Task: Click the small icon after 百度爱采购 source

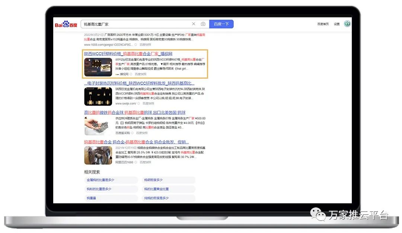Action: coord(133,133)
